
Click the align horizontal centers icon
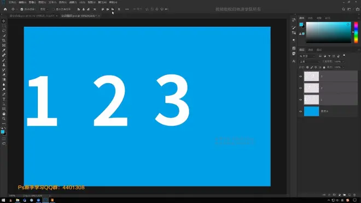[83, 9]
